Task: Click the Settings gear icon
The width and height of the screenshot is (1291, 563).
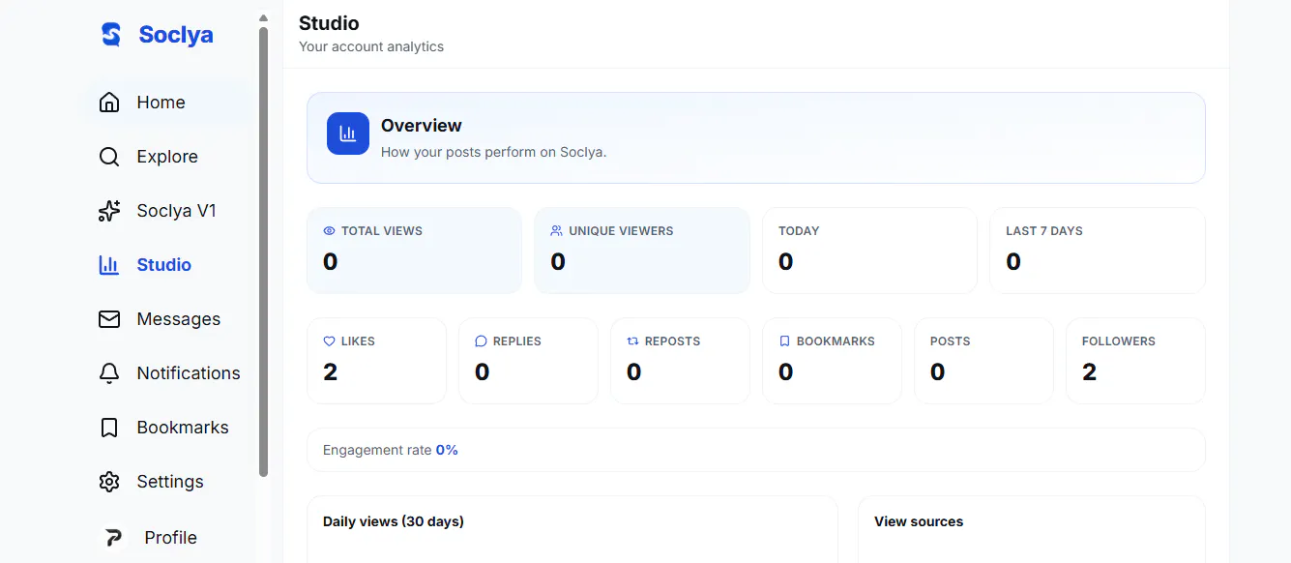Action: pyautogui.click(x=109, y=482)
